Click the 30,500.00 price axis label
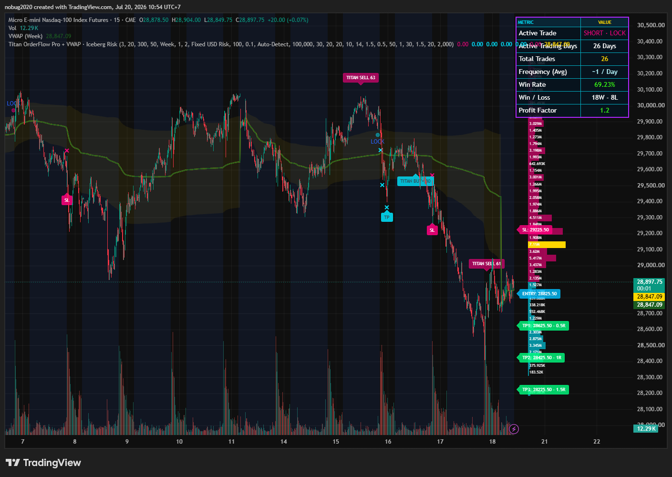 651,25
